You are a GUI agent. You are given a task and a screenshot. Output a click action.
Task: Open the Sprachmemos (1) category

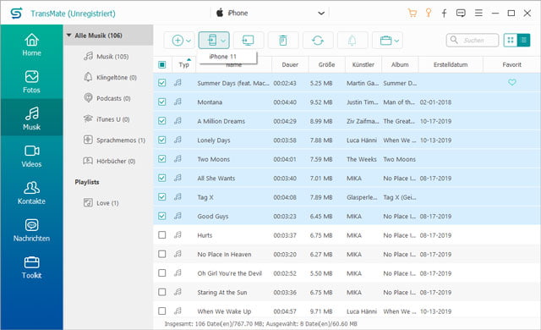(x=115, y=140)
